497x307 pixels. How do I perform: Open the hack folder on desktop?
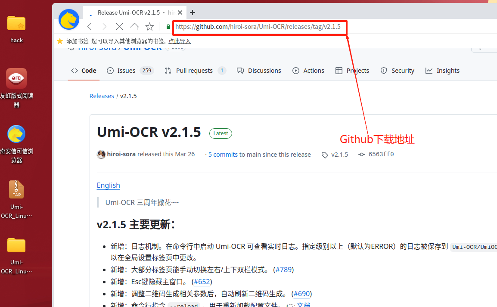coord(16,29)
